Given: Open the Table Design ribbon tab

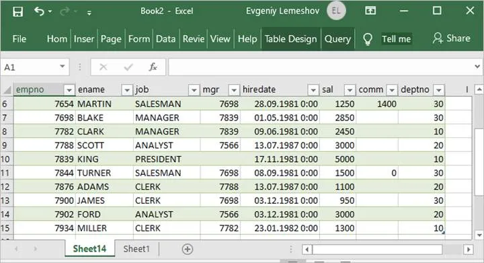Looking at the screenshot, I should coord(291,39).
